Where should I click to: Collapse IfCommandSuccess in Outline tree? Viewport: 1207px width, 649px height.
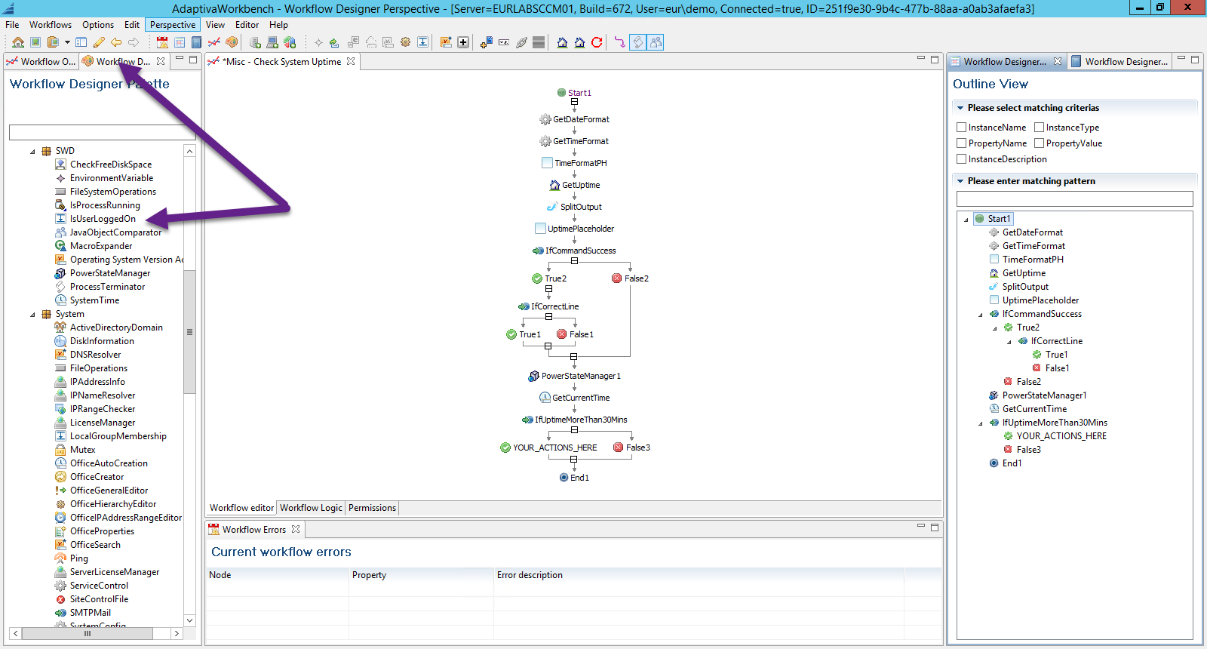click(980, 314)
